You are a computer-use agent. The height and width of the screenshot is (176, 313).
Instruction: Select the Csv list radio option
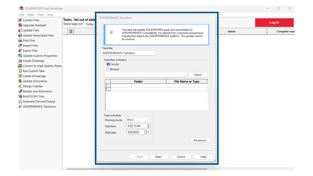[108, 64]
